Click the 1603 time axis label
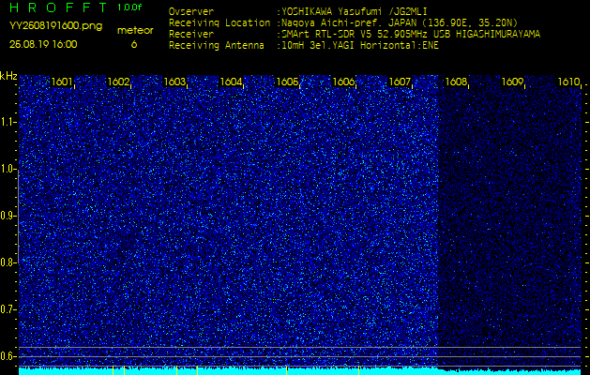 [x=175, y=82]
